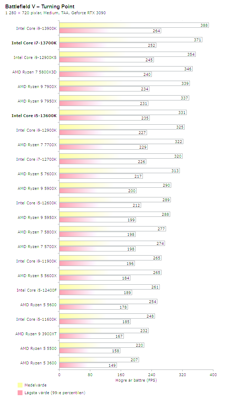
Task: Click the bold Intel Core i7-13700K label
Action: [34, 43]
